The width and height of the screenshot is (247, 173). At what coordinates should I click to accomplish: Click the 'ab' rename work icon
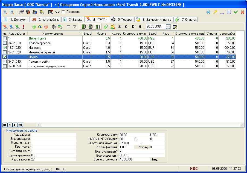40,27
